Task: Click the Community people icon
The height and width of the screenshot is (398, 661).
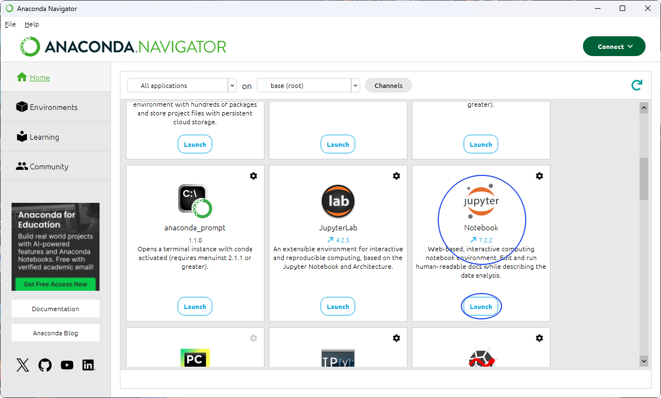Action: pyautogui.click(x=22, y=166)
